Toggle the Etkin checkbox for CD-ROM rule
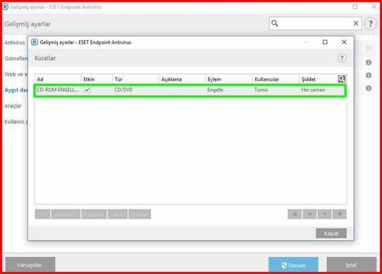The width and height of the screenshot is (382, 274). 87,89
